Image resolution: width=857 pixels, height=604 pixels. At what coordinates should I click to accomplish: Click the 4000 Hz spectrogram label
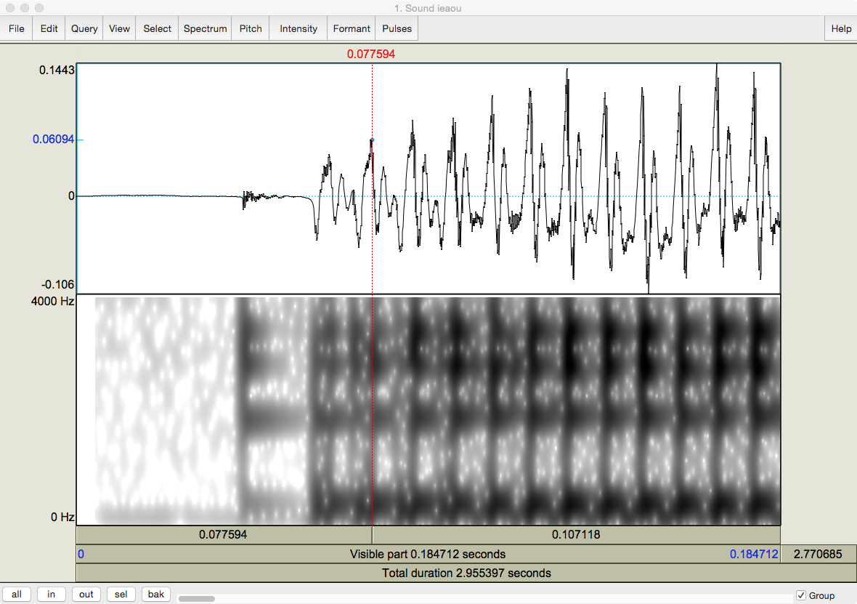pos(52,301)
